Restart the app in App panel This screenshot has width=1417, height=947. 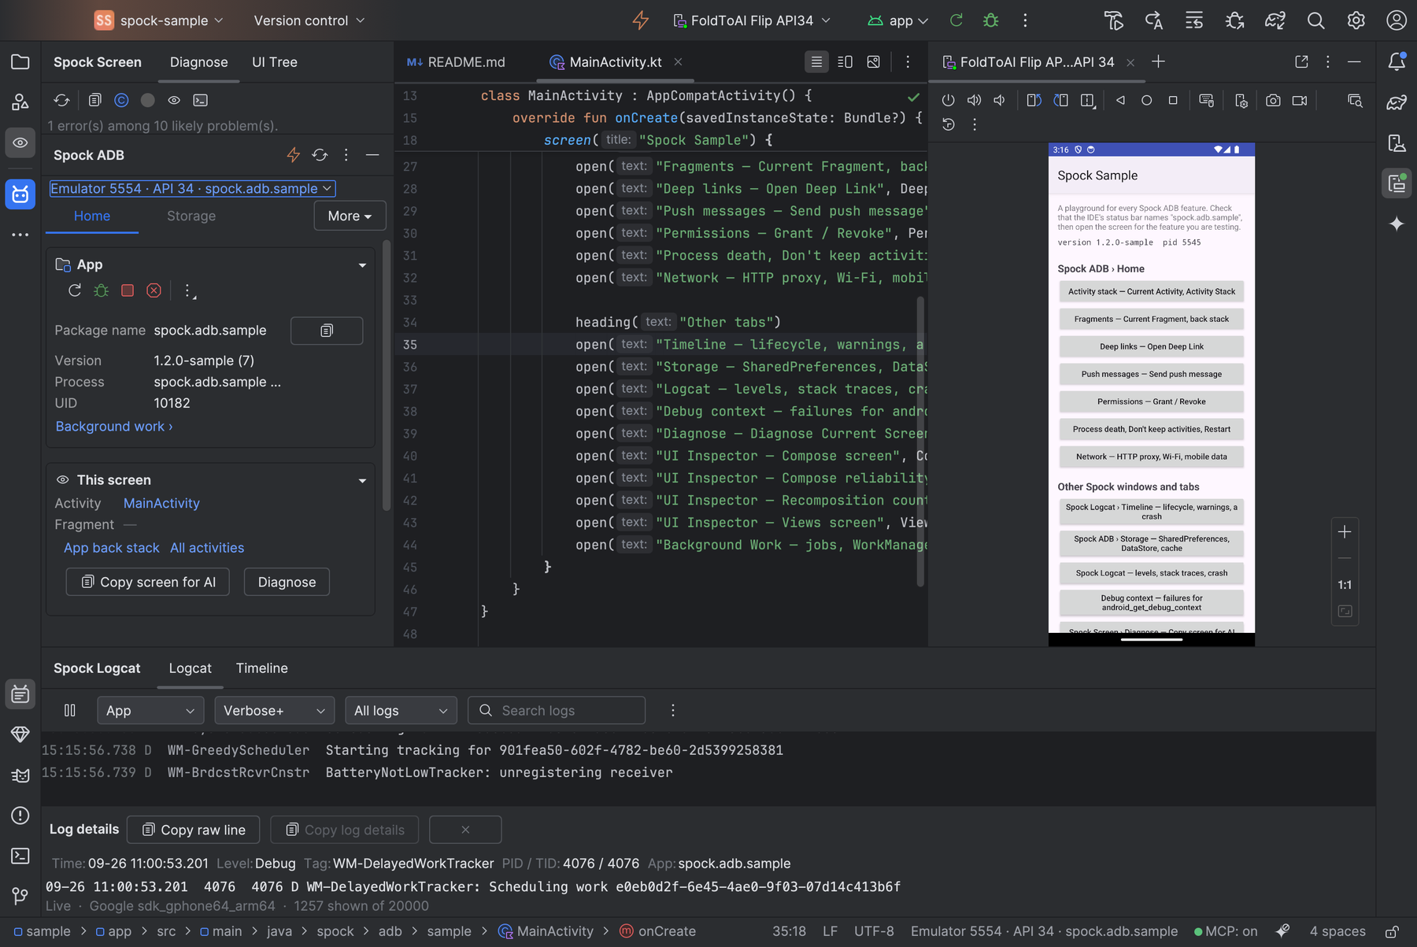[75, 290]
